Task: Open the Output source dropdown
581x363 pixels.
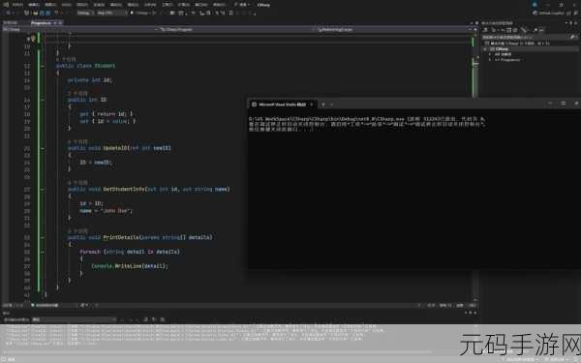Action: coord(75,319)
